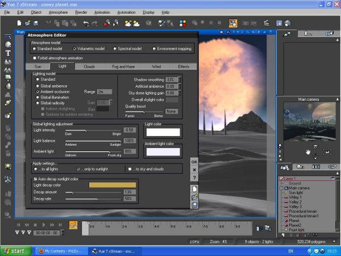Undo the last action
Image resolution: width=341 pixels, height=256 pixels.
[86, 23]
